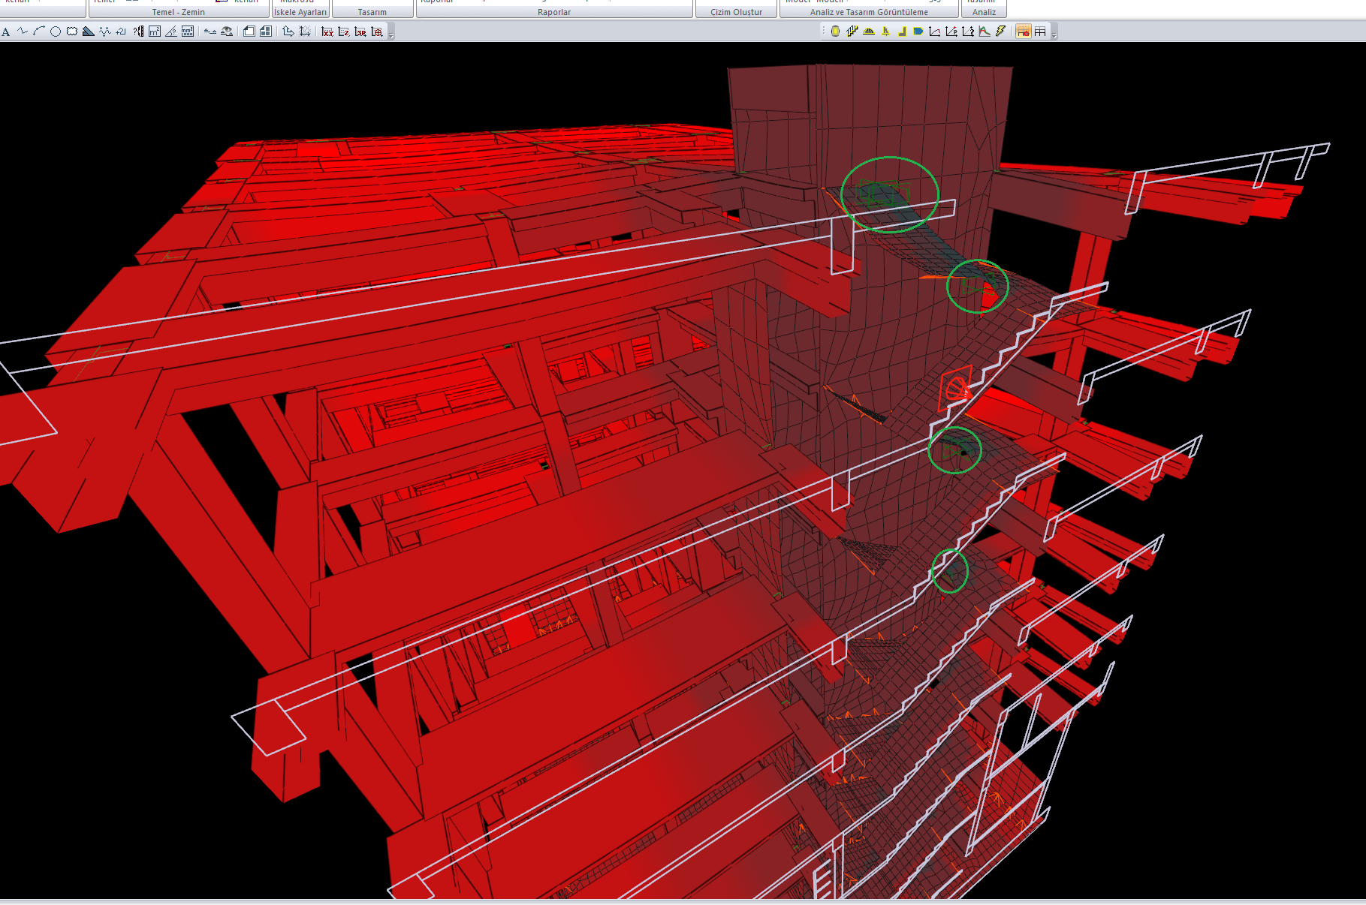
Task: Click the 'Temel - Zemin' group label
Action: coord(178,12)
